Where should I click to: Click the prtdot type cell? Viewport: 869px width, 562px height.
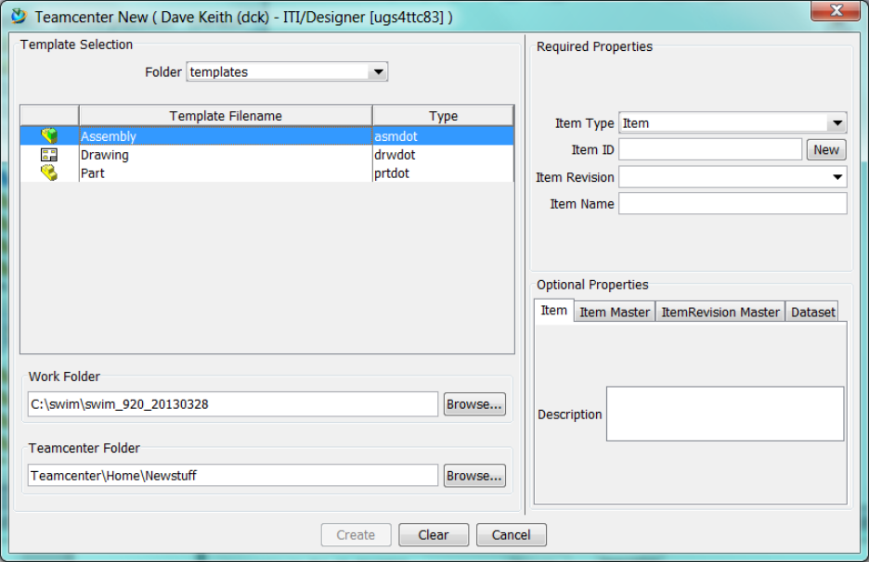coord(443,172)
